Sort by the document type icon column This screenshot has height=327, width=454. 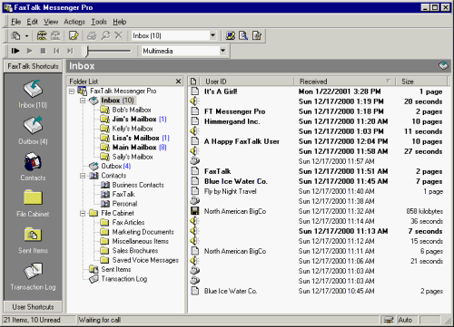click(x=193, y=82)
